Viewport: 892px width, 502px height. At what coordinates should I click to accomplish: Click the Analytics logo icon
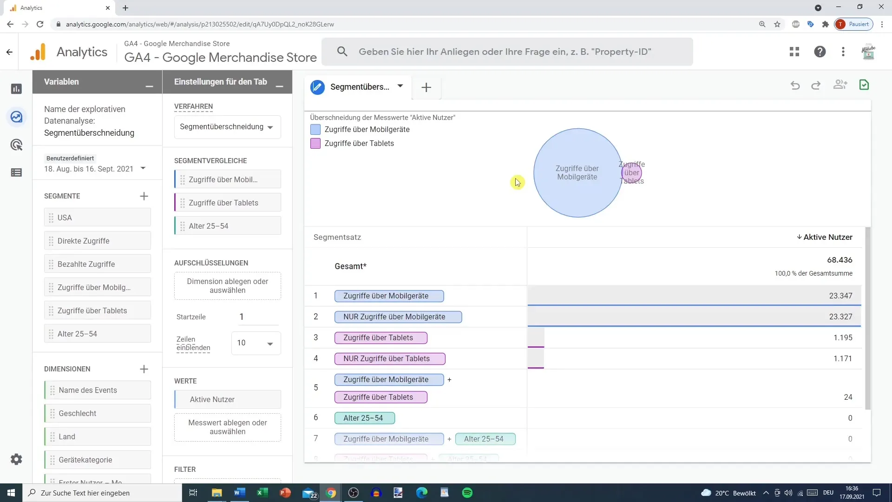point(38,52)
